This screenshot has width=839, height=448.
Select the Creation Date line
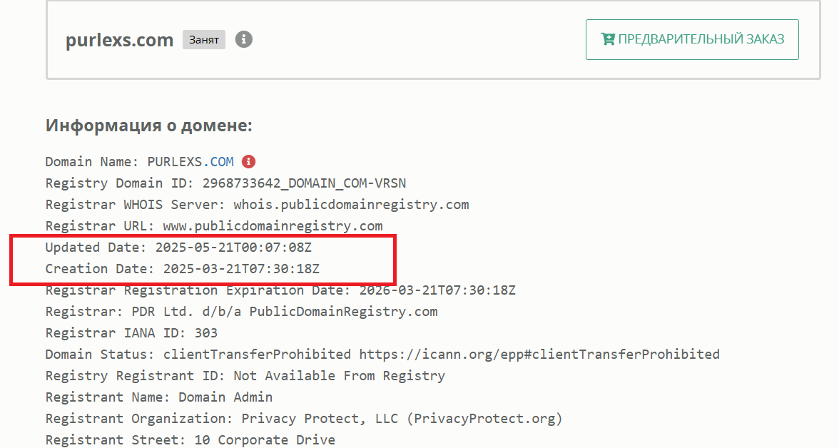point(182,269)
